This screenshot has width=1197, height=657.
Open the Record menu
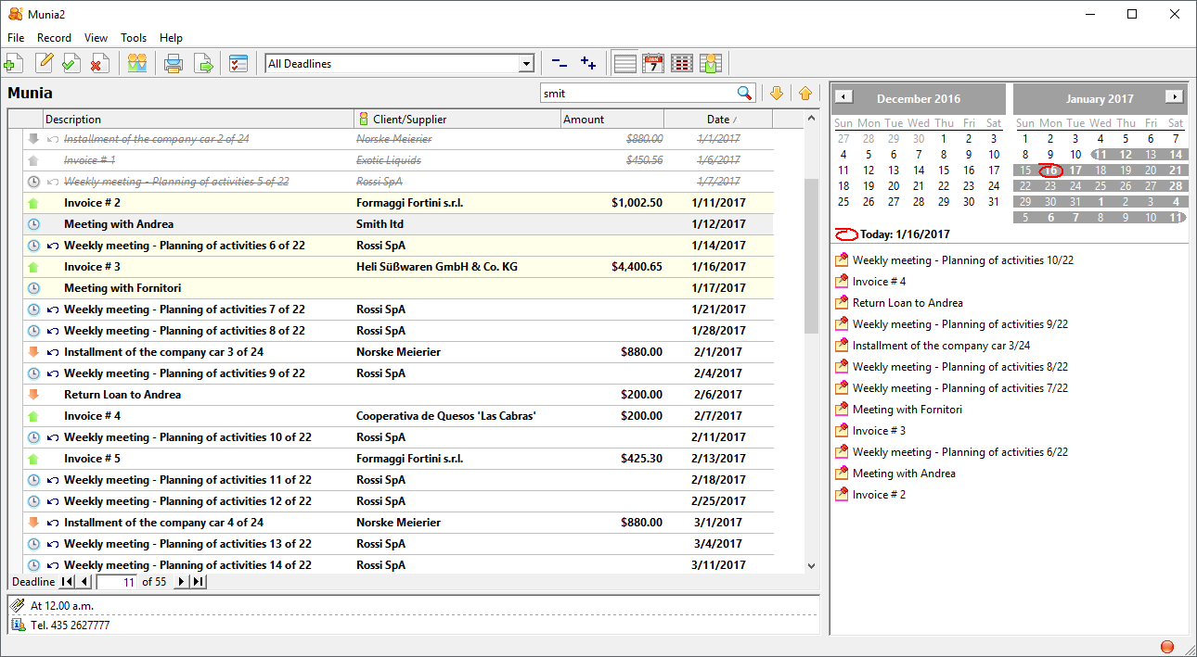coord(54,38)
